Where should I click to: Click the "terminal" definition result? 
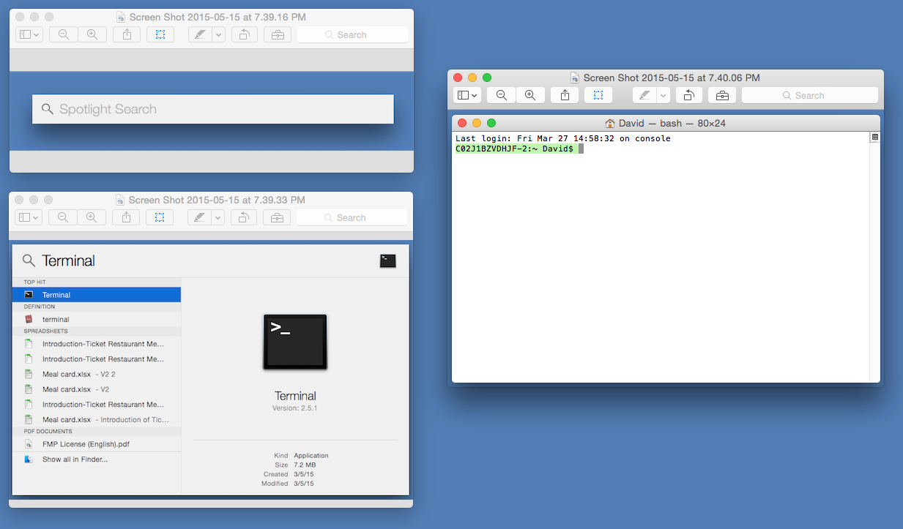click(96, 320)
